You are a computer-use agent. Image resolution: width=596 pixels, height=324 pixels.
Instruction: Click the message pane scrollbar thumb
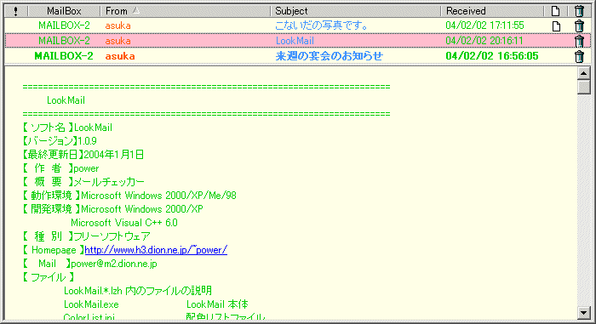[x=583, y=87]
